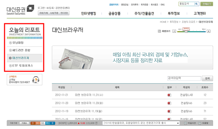Click the zoom-in plus button

pos(209,31)
